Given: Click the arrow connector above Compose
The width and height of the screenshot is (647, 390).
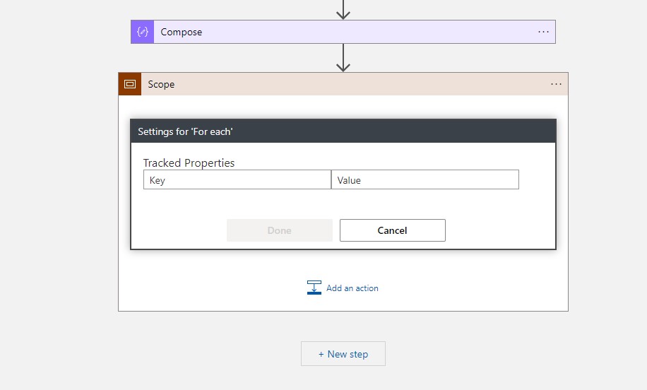Looking at the screenshot, I should tap(343, 9).
